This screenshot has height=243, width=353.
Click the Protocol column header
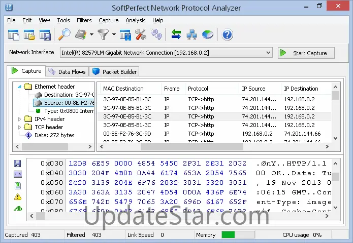212,89
